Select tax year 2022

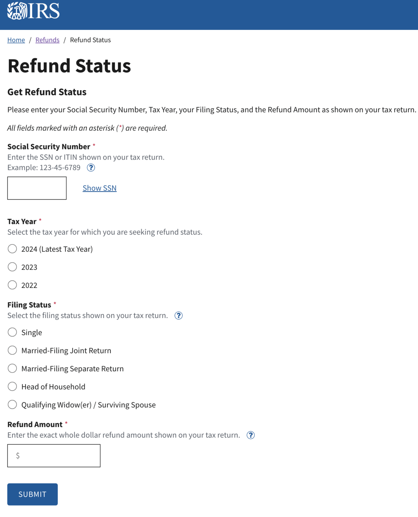coord(12,285)
